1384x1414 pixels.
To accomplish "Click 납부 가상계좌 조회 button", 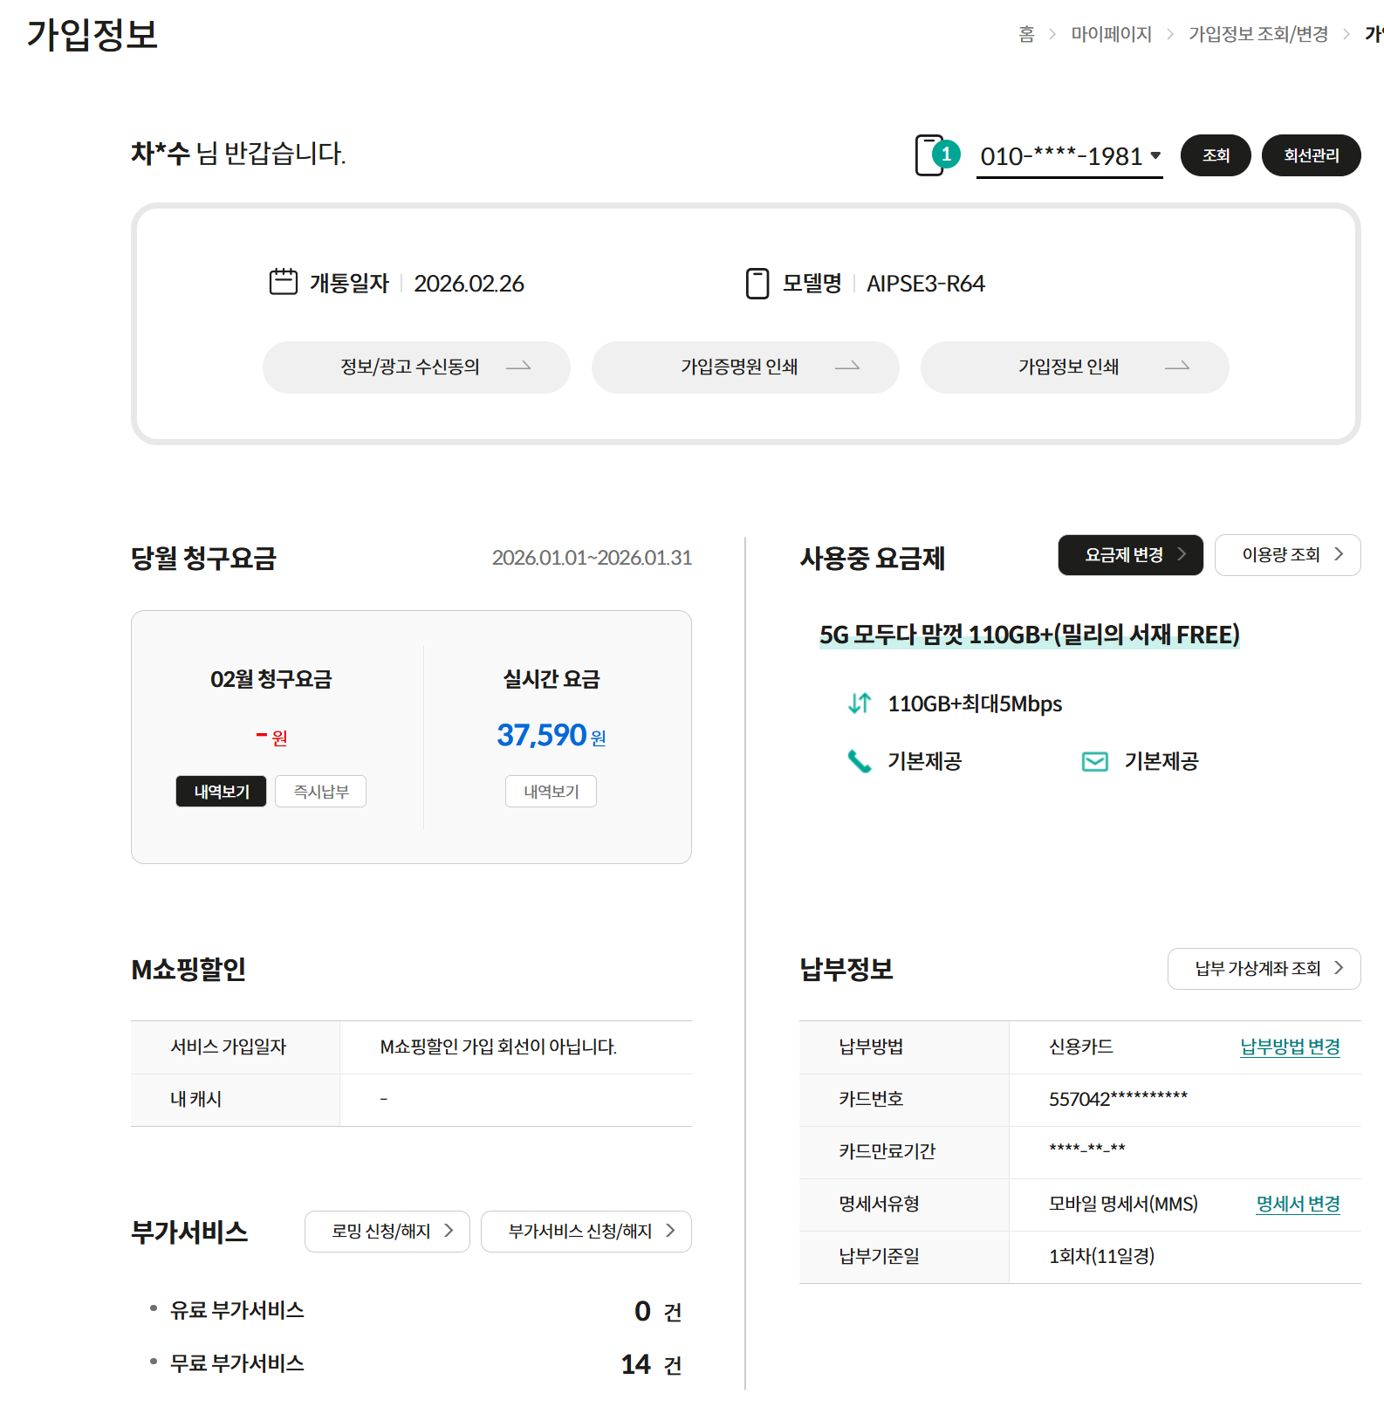I will click(1264, 969).
